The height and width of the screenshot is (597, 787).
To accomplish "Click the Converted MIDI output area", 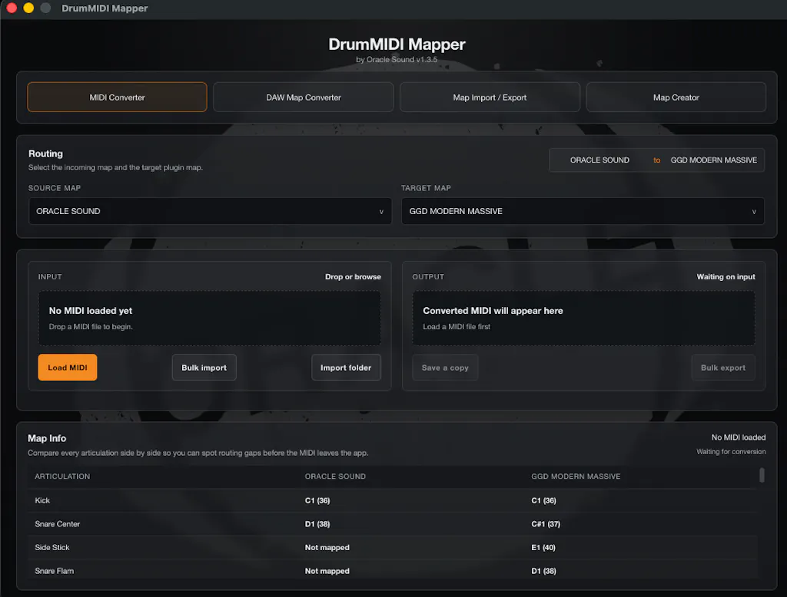I will point(583,318).
